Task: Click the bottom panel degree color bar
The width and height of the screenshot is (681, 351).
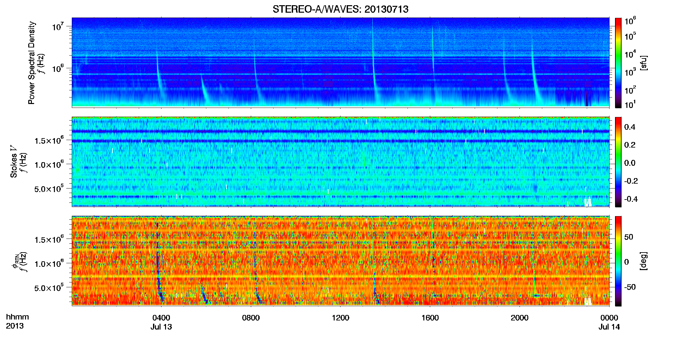Action: click(618, 261)
